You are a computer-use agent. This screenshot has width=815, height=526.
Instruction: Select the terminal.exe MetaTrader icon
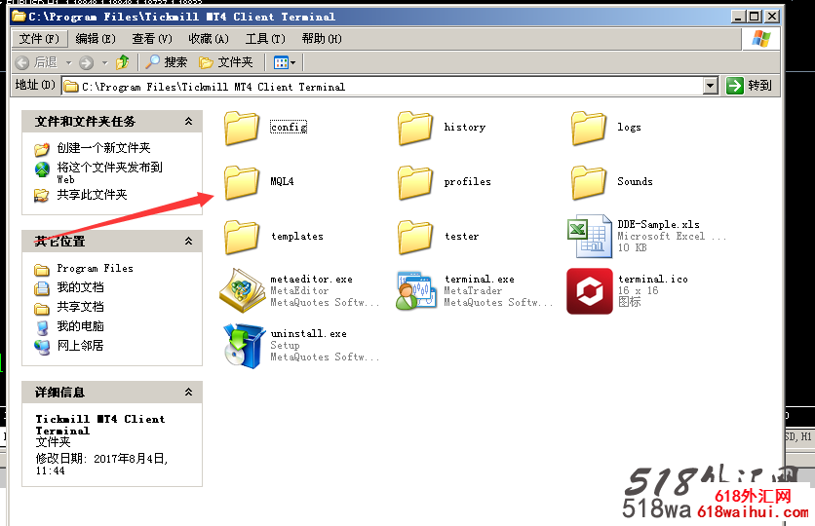point(416,290)
